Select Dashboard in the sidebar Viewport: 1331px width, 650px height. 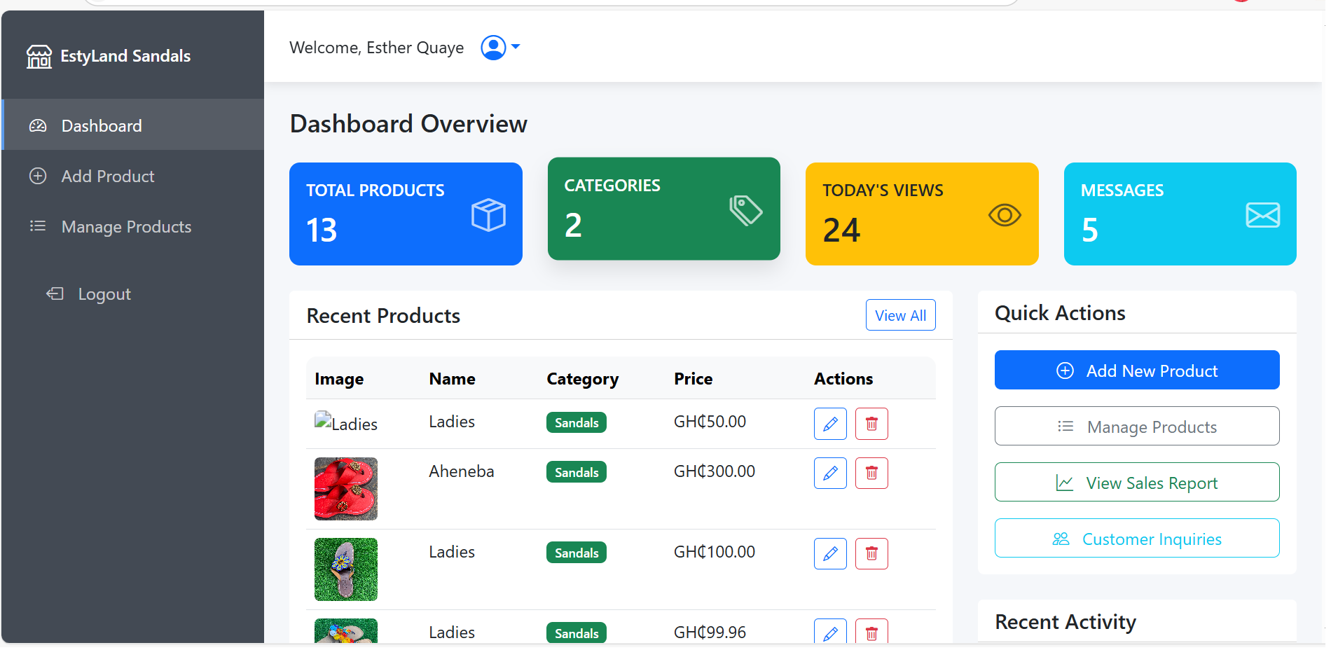tap(102, 126)
